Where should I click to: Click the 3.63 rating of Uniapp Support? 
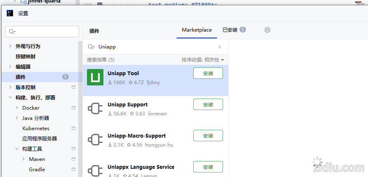click(138, 114)
